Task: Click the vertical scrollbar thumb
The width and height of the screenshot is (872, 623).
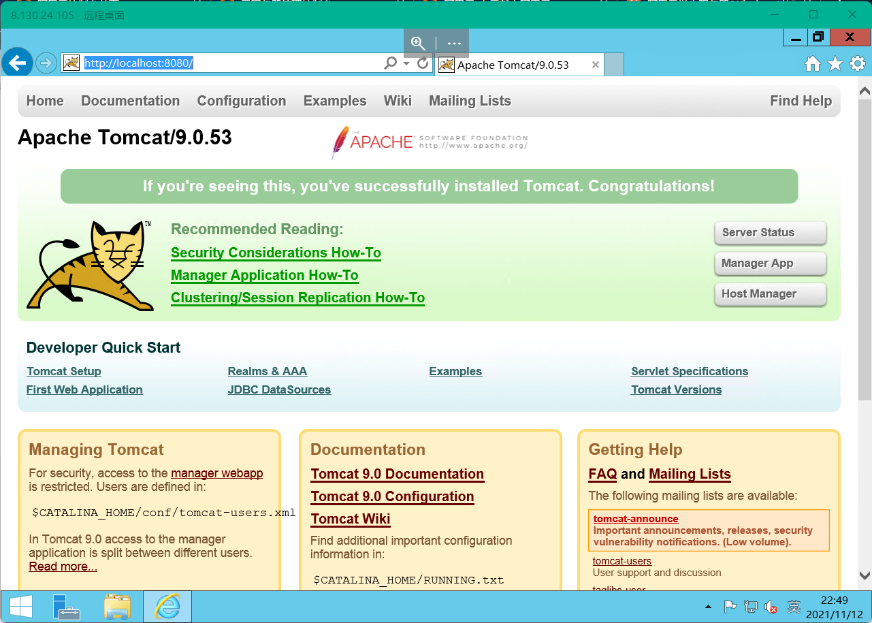Action: click(865, 250)
